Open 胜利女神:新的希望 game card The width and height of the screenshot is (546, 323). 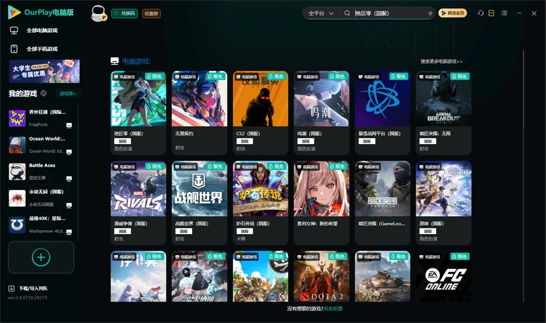(x=322, y=203)
